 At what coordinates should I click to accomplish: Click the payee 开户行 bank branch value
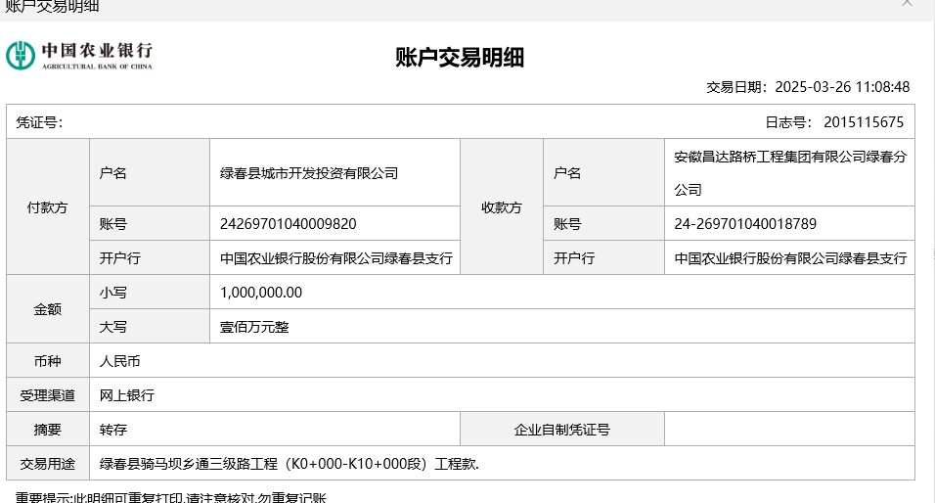click(790, 258)
